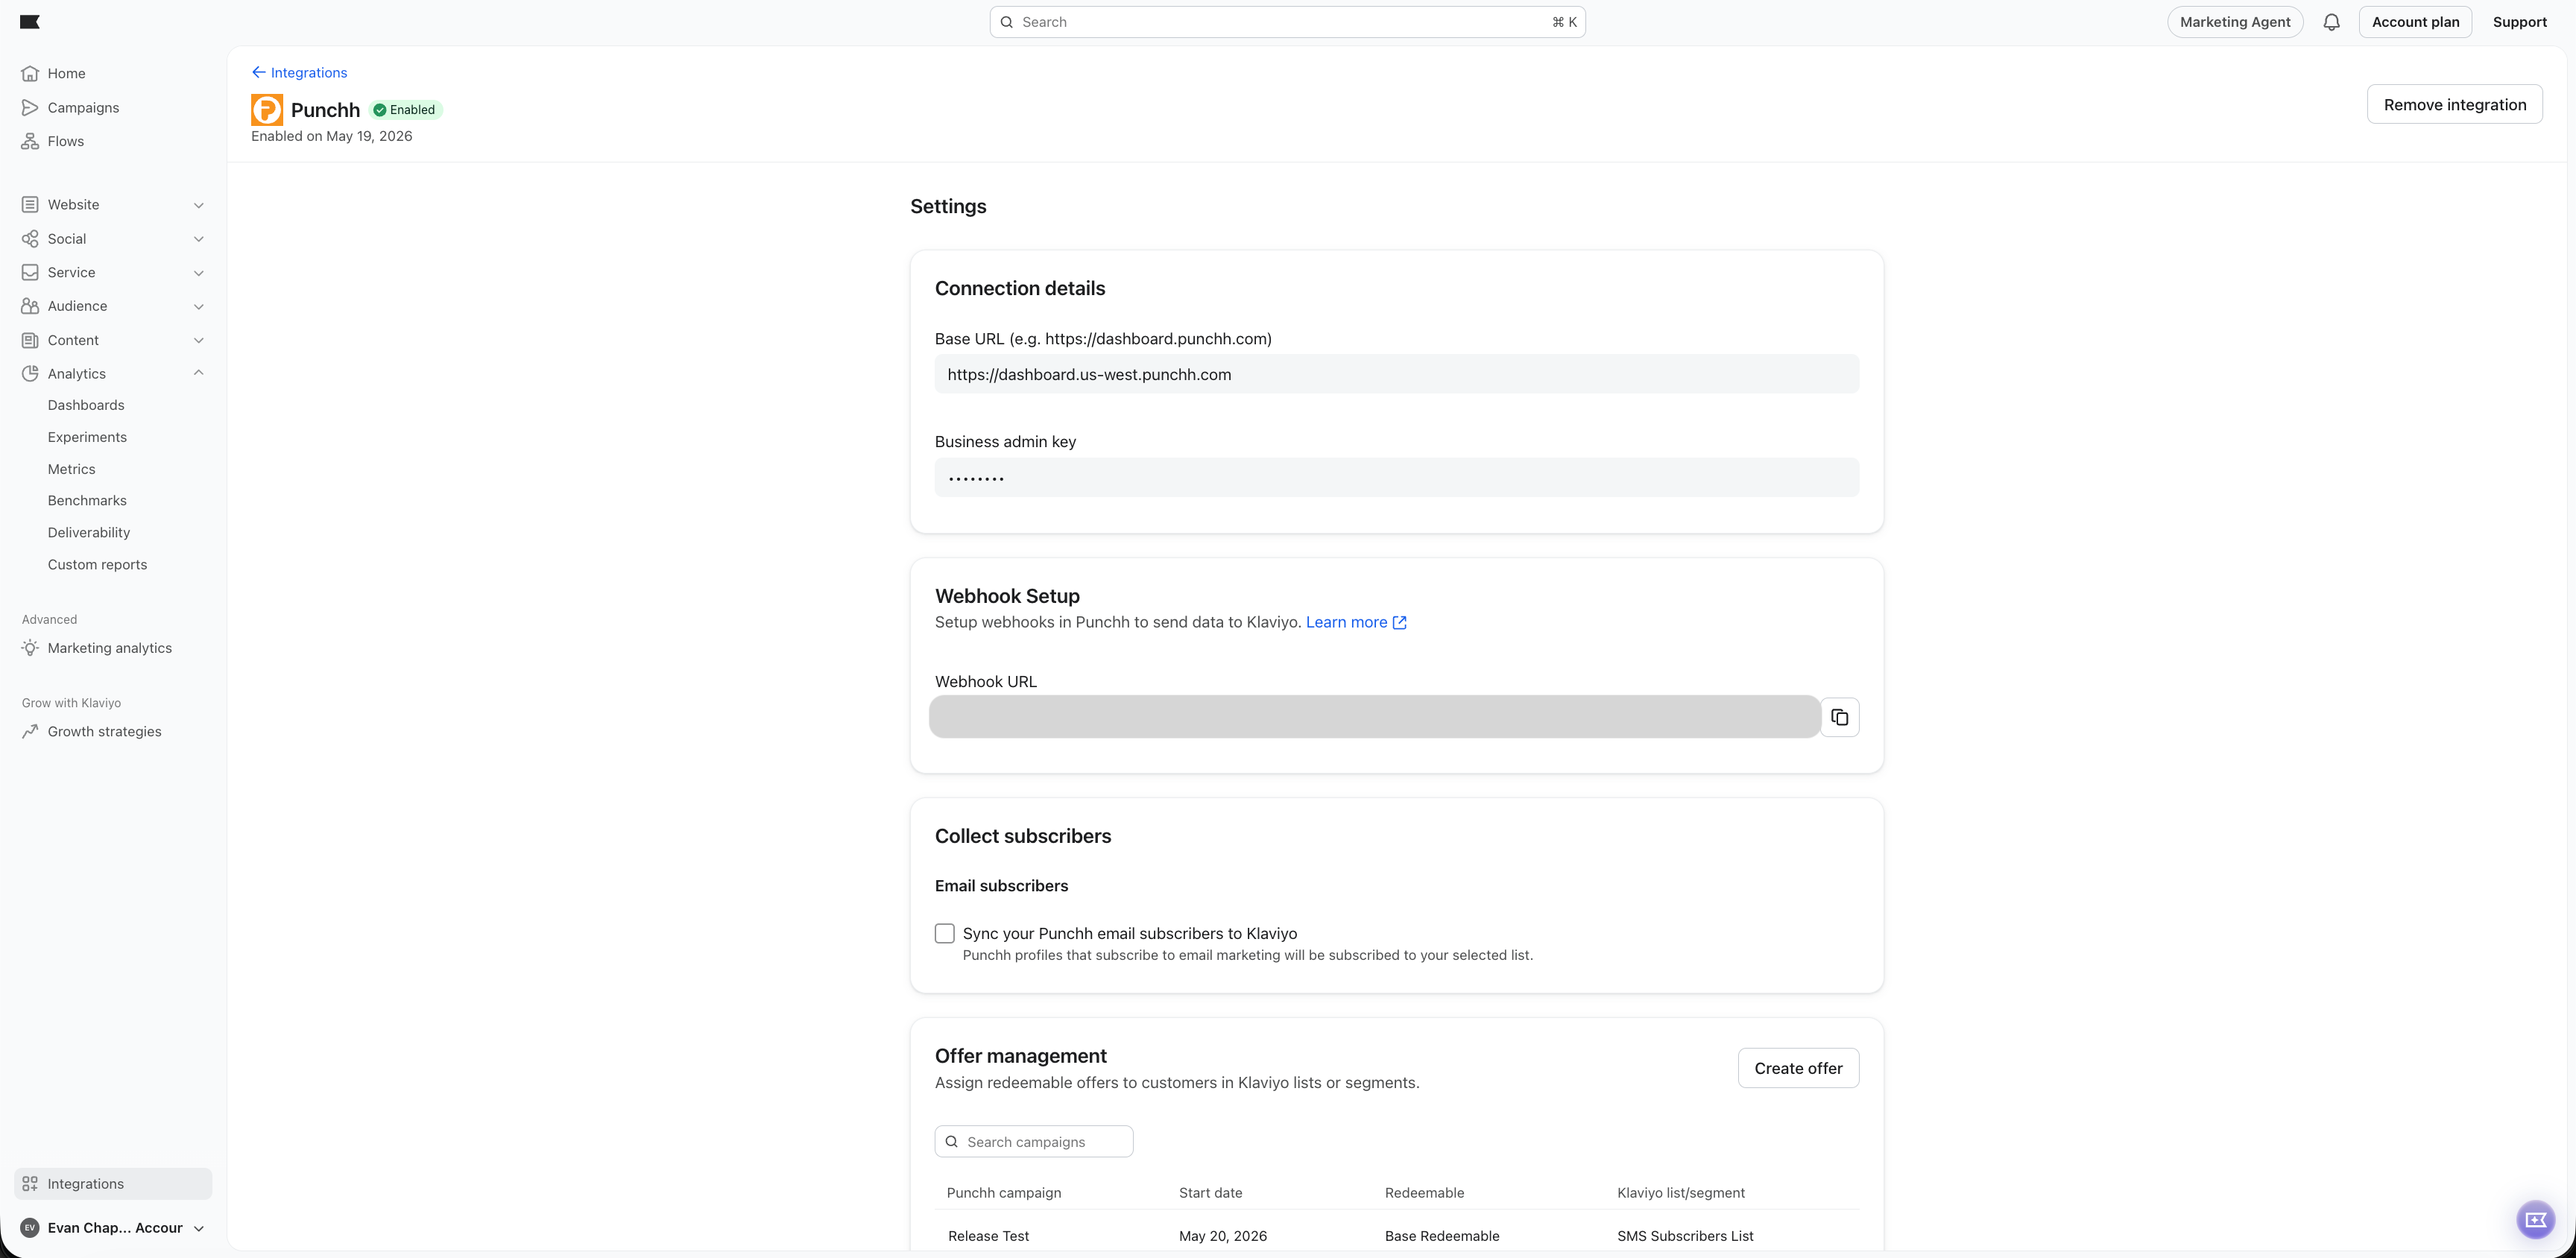
Task: Expand the Website section chevron
Action: click(198, 205)
